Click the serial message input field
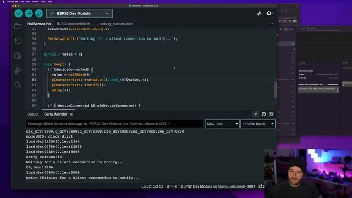Screen dimensions: 352x198 pos(115,124)
